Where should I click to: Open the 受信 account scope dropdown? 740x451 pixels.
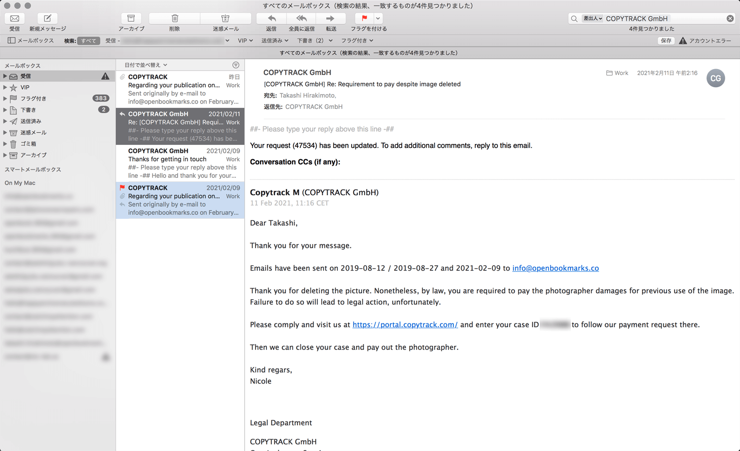(167, 40)
